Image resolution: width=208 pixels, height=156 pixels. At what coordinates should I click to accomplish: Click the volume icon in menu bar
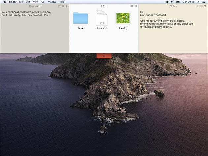[x=172, y=2]
